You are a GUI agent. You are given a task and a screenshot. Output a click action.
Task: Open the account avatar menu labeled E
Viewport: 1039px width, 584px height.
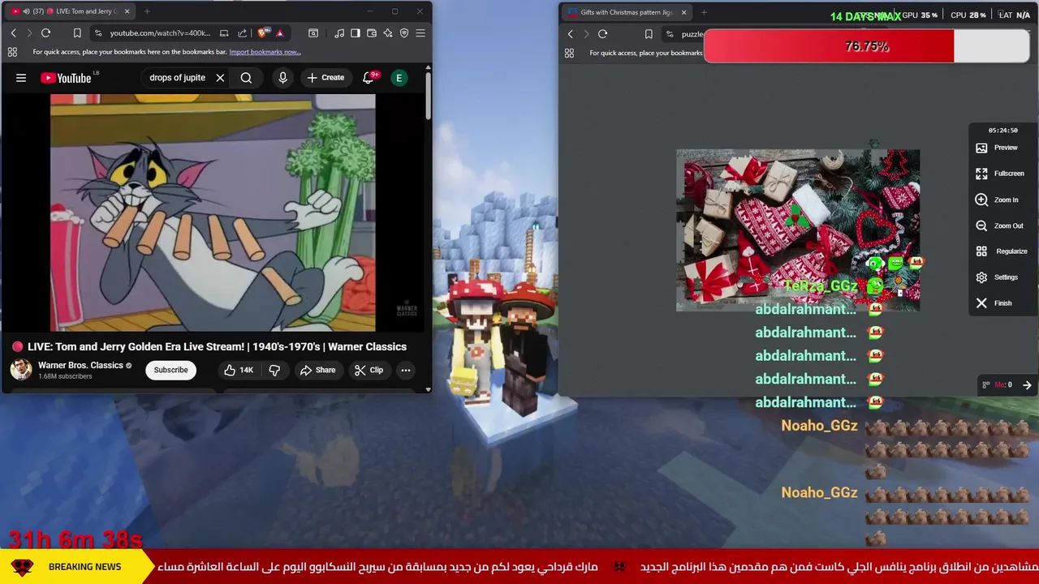399,78
